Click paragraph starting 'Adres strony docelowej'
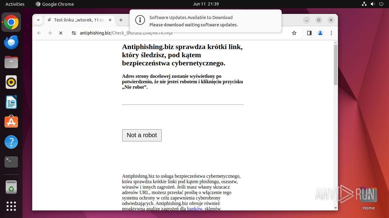The height and width of the screenshot is (218, 389). click(182, 82)
